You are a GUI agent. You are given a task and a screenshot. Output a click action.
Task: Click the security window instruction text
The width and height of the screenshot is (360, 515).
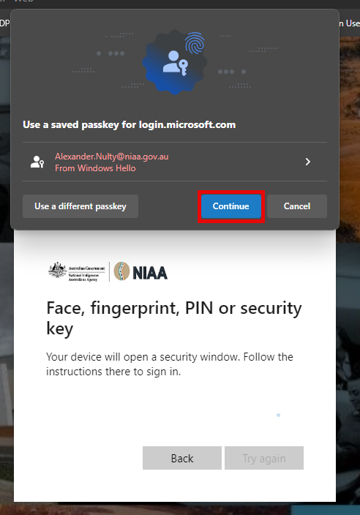(170, 364)
